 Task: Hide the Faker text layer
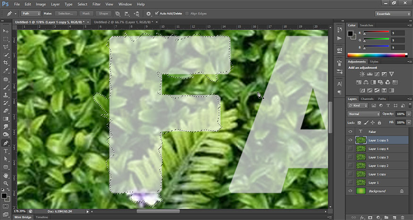pyautogui.click(x=350, y=131)
